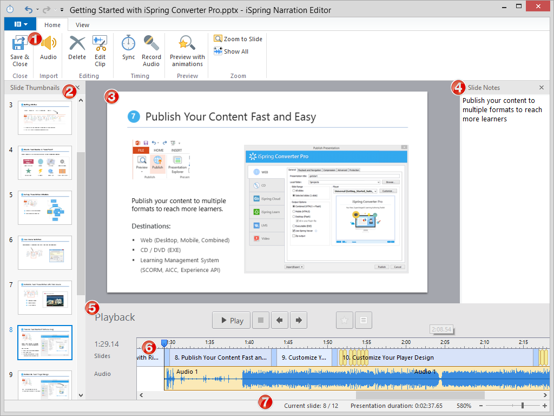
Task: Select slide 3 thumbnail
Action: pyautogui.click(x=45, y=118)
